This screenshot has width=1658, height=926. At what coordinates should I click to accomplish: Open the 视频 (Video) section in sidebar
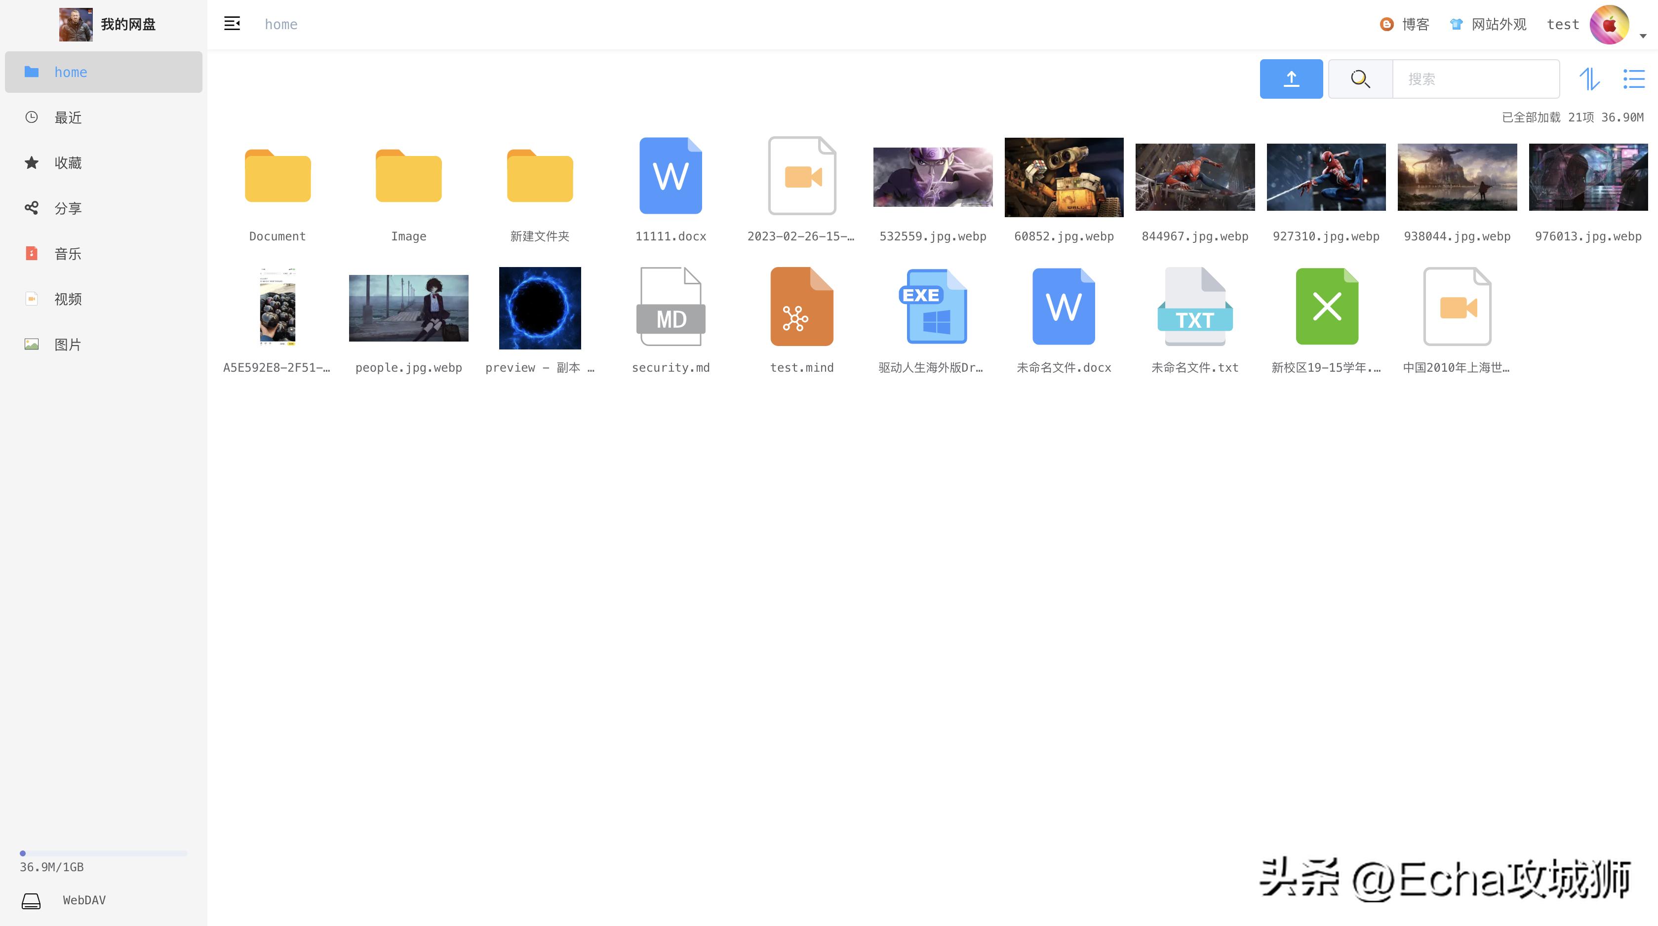[x=67, y=299]
